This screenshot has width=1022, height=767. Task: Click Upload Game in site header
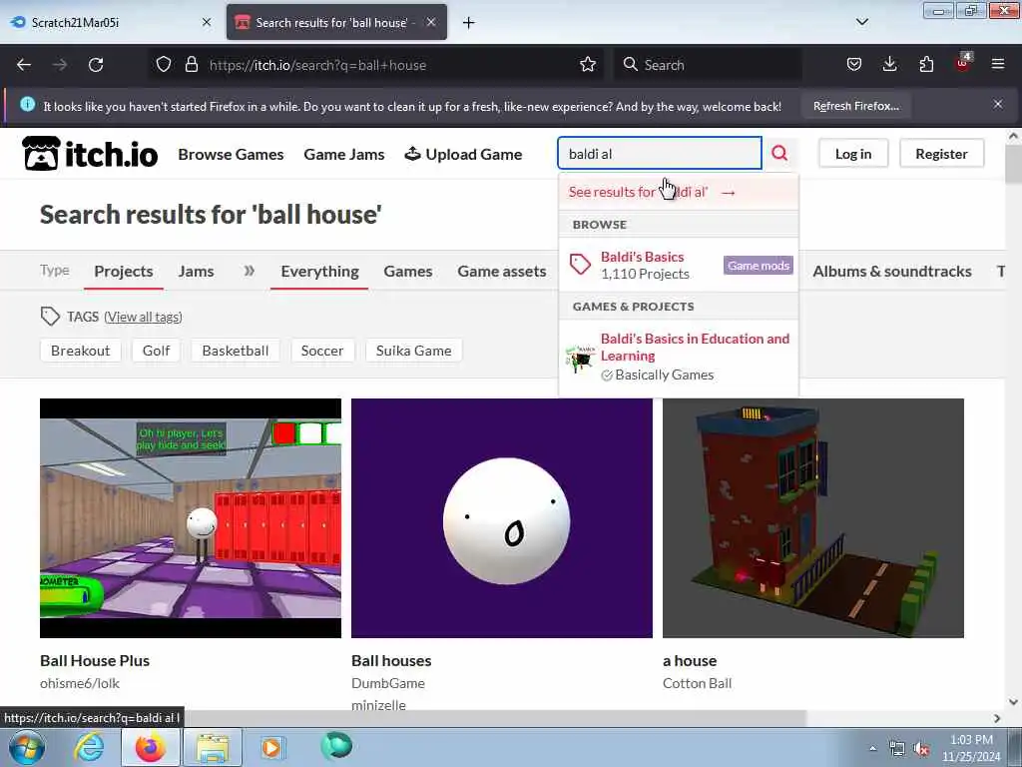pos(463,155)
